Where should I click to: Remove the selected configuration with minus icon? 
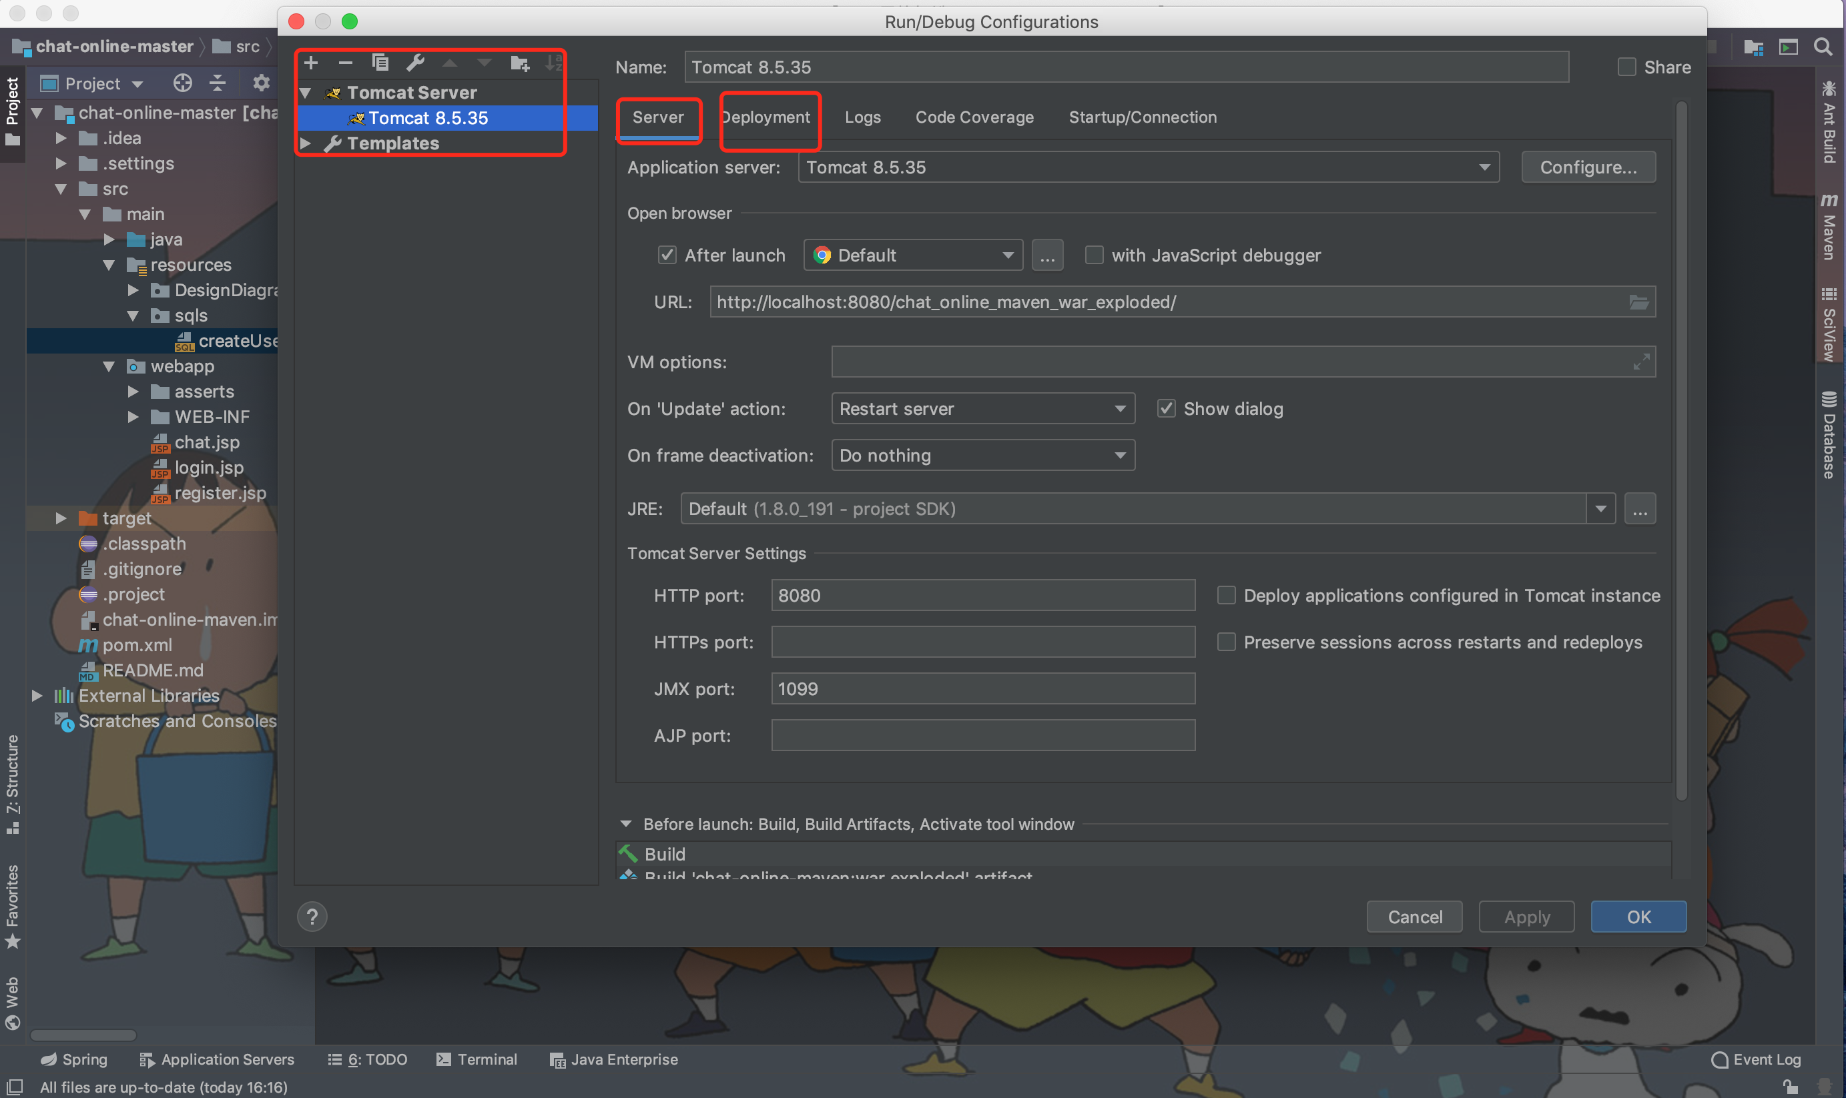point(345,63)
